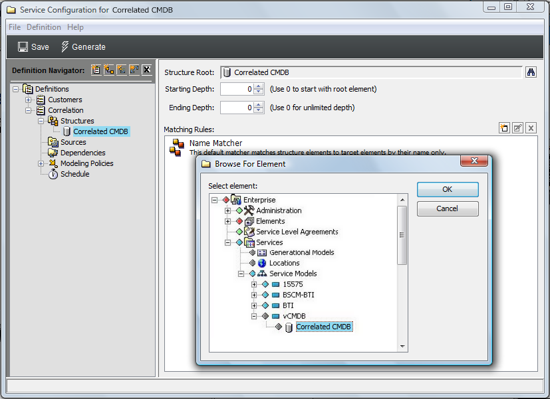The height and width of the screenshot is (399, 550).
Task: Decrease the Ending Depth value
Action: click(259, 110)
